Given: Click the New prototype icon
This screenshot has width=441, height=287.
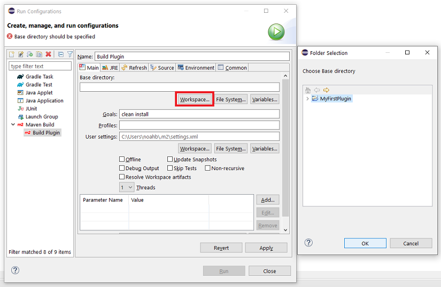Looking at the screenshot, I should [x=21, y=54].
